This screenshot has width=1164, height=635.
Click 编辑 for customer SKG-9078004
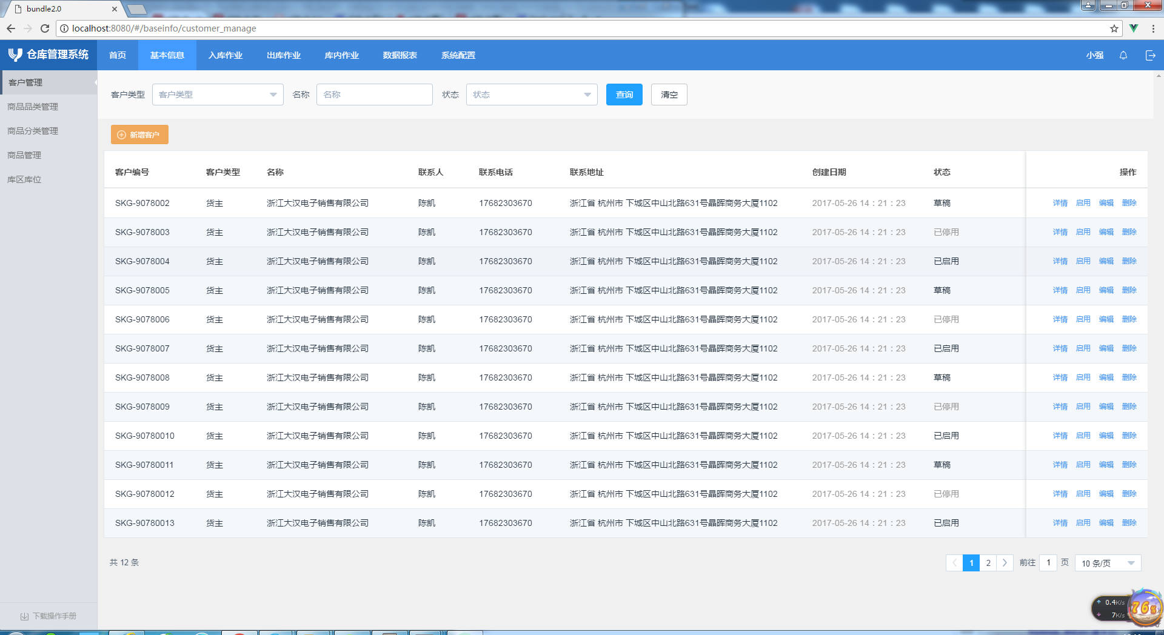(1106, 261)
